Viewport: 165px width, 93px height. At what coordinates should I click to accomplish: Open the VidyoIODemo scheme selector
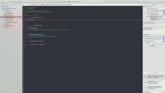click(x=13, y=2)
